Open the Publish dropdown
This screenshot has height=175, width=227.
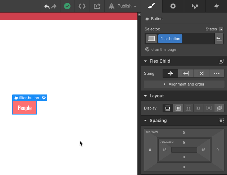tap(122, 6)
